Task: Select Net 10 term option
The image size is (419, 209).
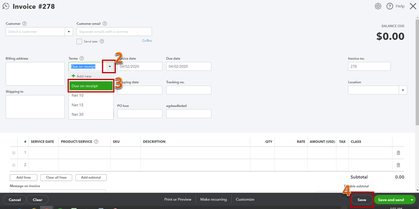Action: tap(91, 95)
